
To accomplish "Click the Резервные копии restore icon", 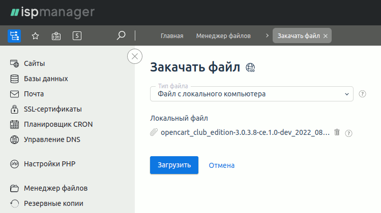I will pyautogui.click(x=14, y=203).
